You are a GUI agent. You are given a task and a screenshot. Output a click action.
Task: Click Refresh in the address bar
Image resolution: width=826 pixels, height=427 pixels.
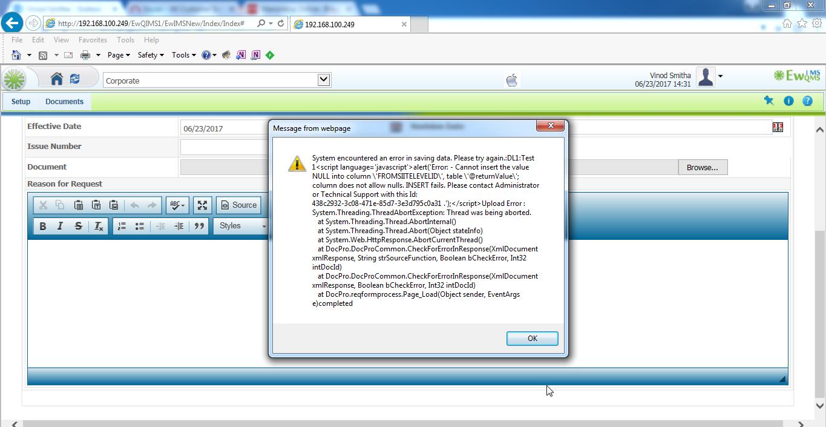coord(281,24)
